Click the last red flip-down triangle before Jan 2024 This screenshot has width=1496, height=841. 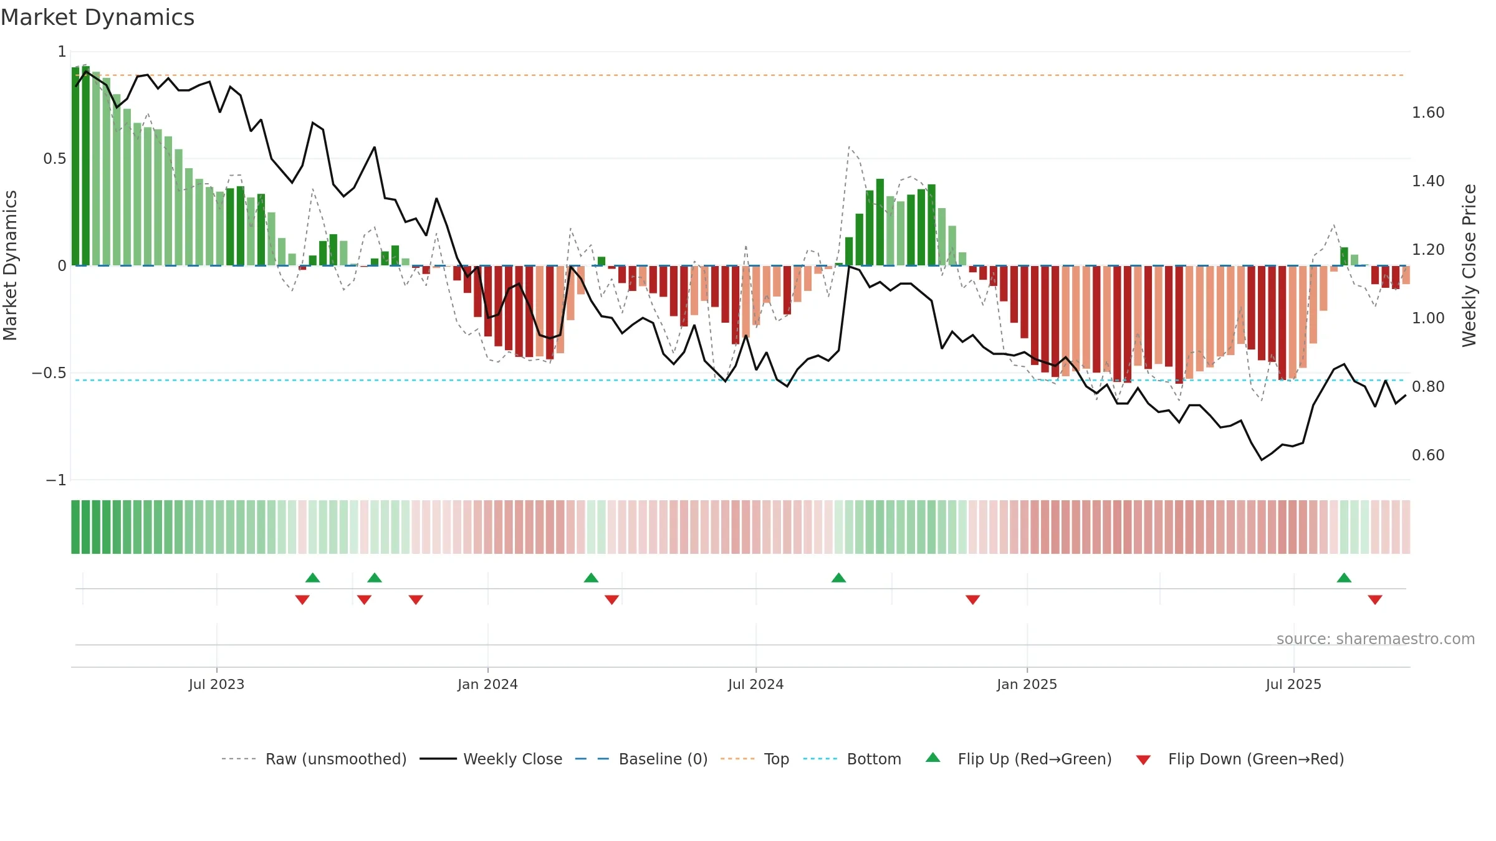[x=416, y=600]
